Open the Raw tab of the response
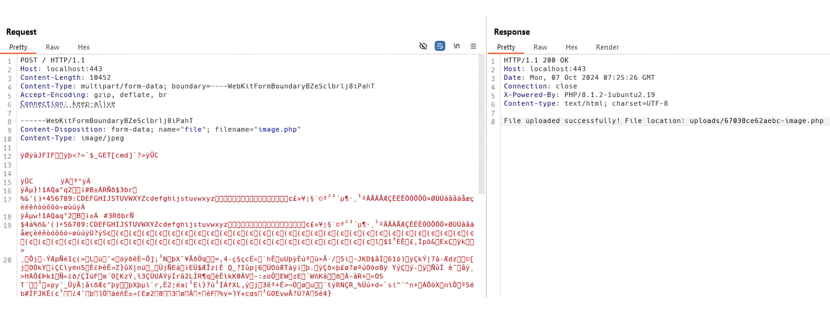This screenshot has width=830, height=314. click(540, 47)
